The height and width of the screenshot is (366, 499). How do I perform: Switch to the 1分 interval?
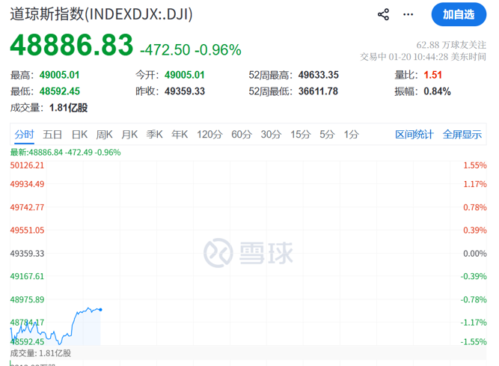(351, 135)
